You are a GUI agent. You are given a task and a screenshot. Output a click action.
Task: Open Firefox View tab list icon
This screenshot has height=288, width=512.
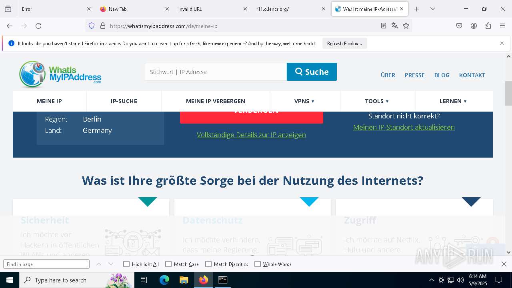coord(8,9)
